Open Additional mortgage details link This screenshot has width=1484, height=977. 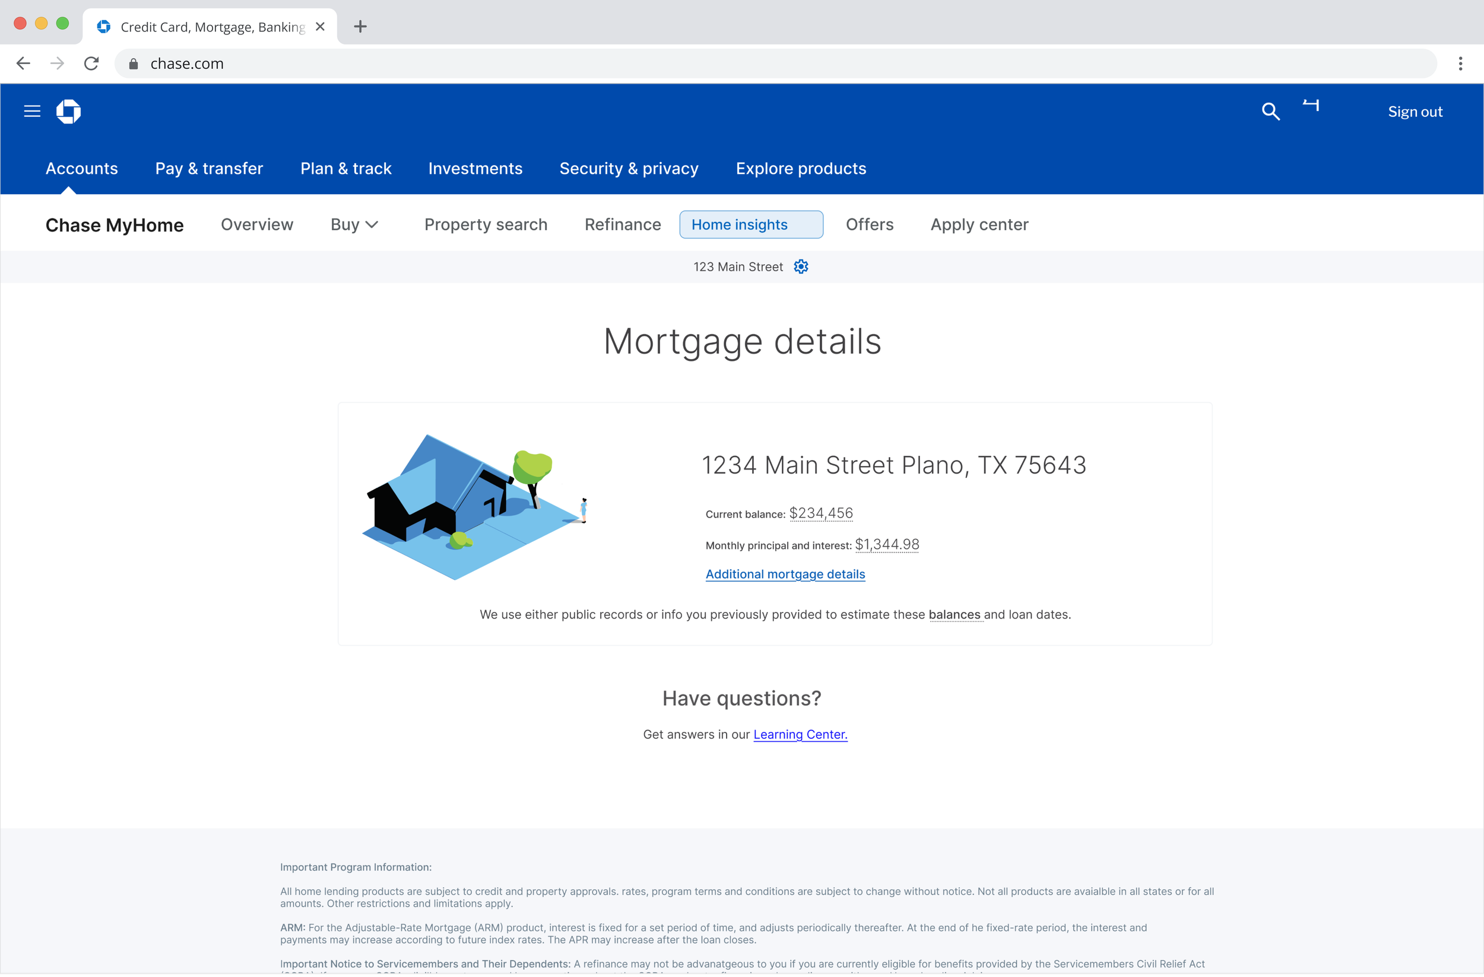[786, 574]
